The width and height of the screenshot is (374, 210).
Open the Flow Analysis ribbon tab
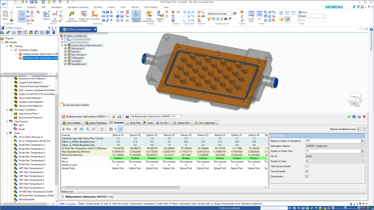[151, 7]
